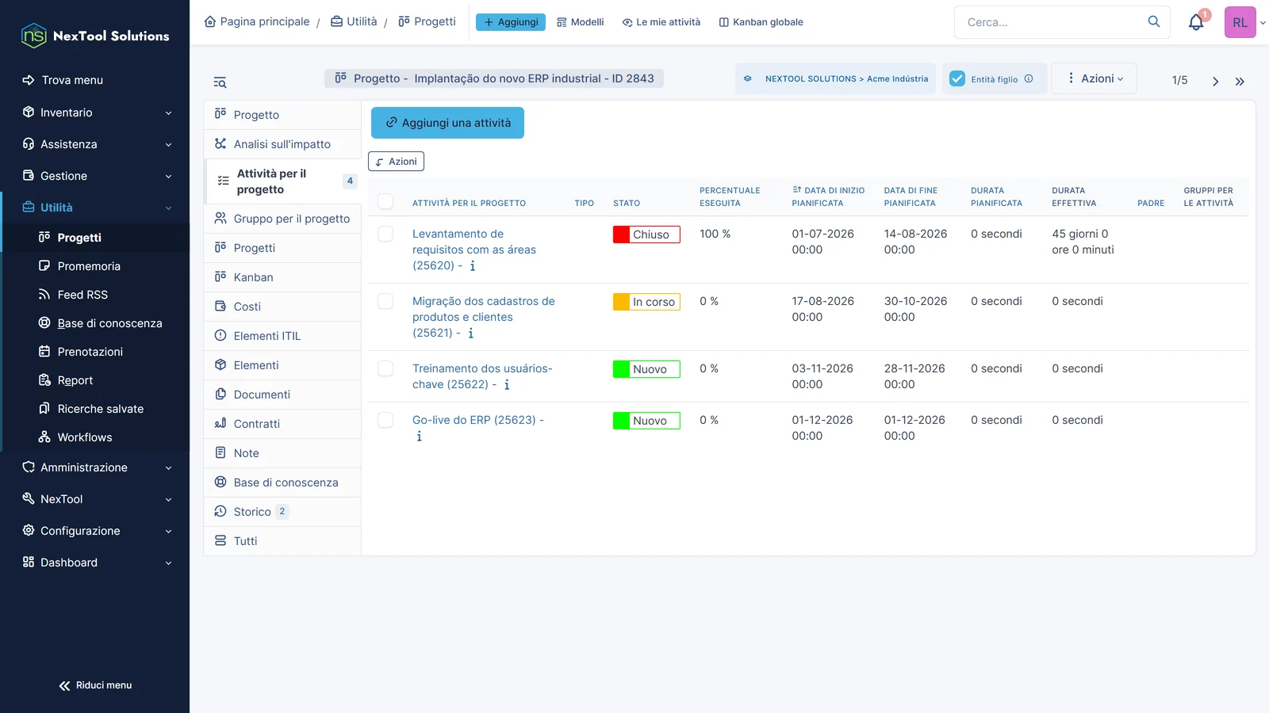
Task: Click NexTool Solutions logo
Action: click(95, 36)
